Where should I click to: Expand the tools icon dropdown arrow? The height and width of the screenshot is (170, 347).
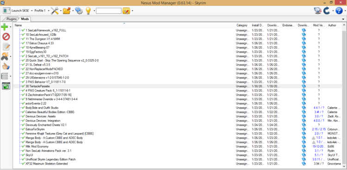61,11
